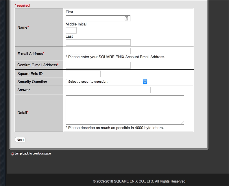The height and width of the screenshot is (186, 229).
Task: Select the Square Enix ID field
Action: point(83,74)
